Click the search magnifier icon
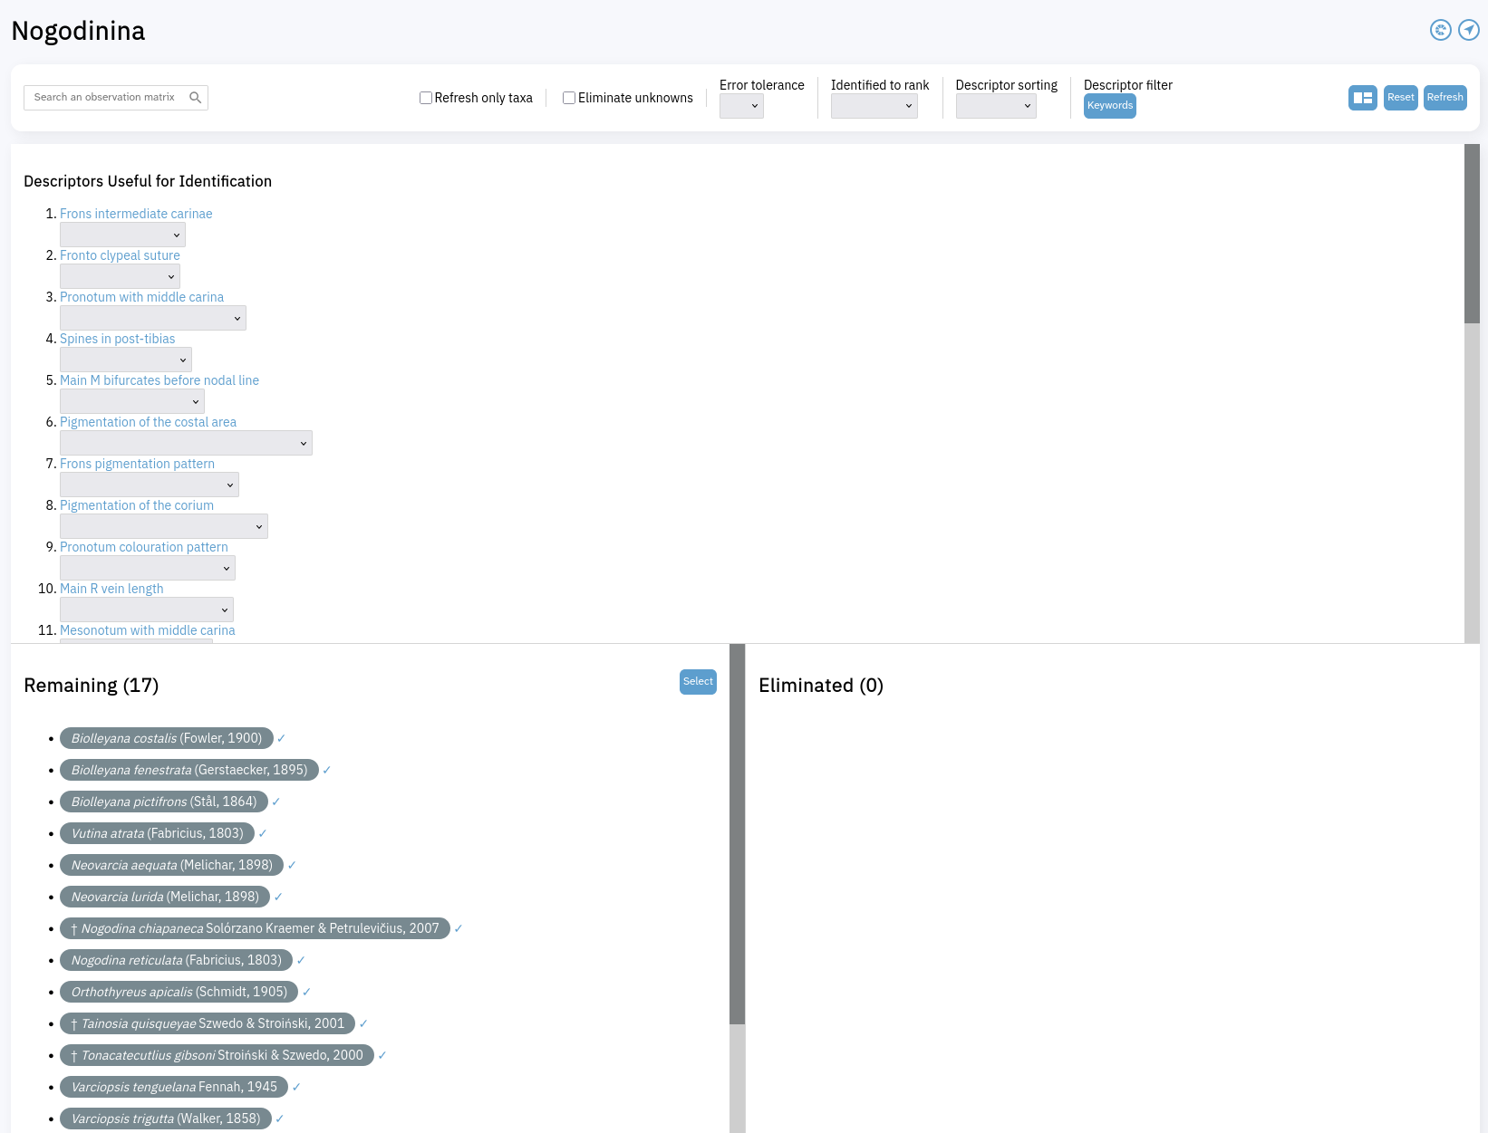Viewport: 1488px width, 1133px height. 195,98
